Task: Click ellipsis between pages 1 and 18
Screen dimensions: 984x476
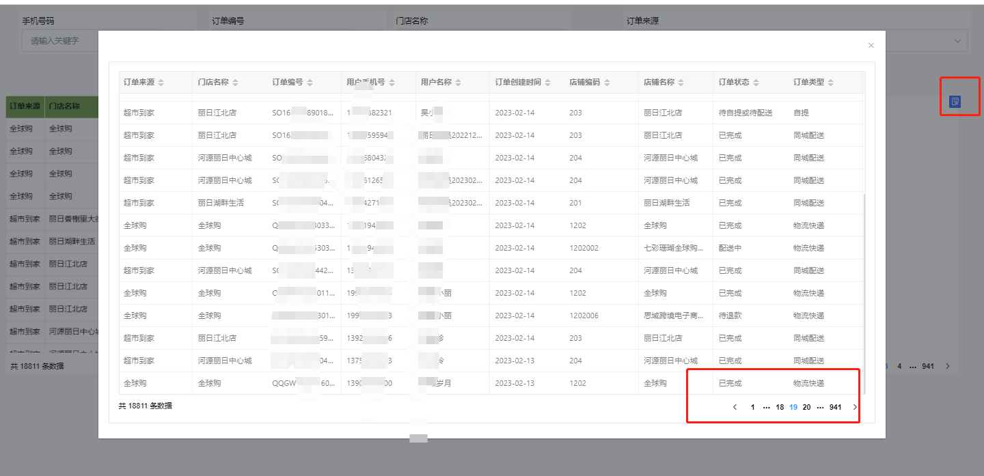Action: click(766, 407)
